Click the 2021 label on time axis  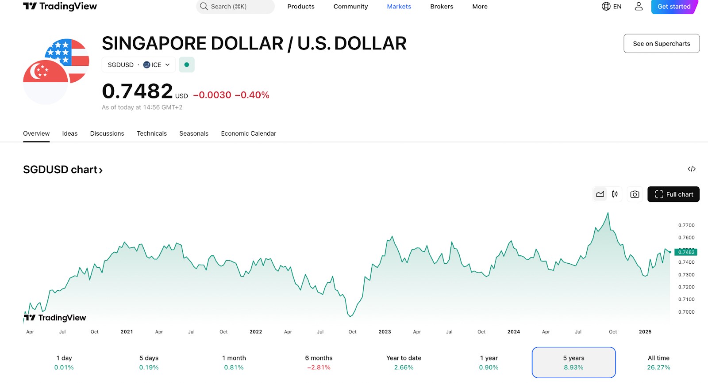coord(127,332)
